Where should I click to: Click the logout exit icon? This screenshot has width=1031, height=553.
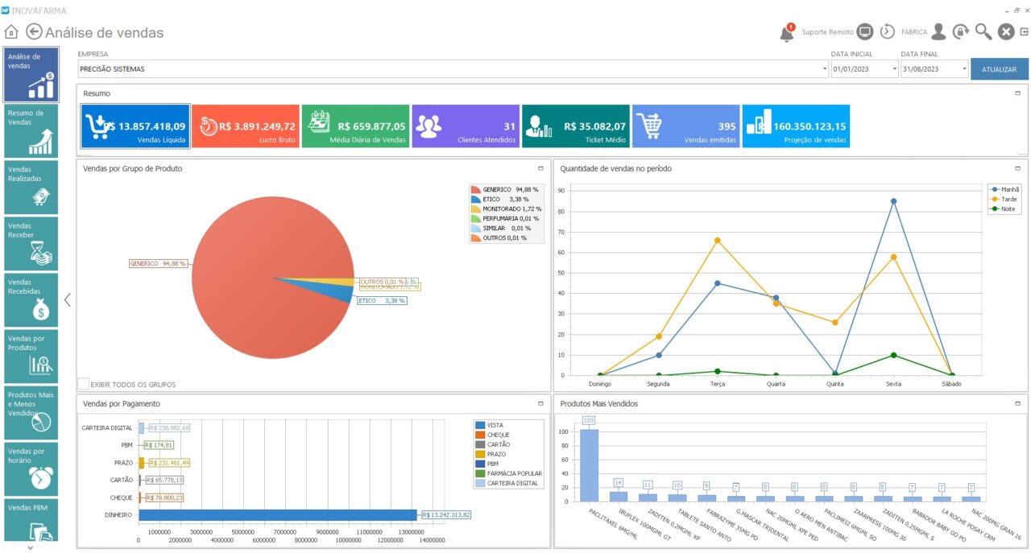1025,31
